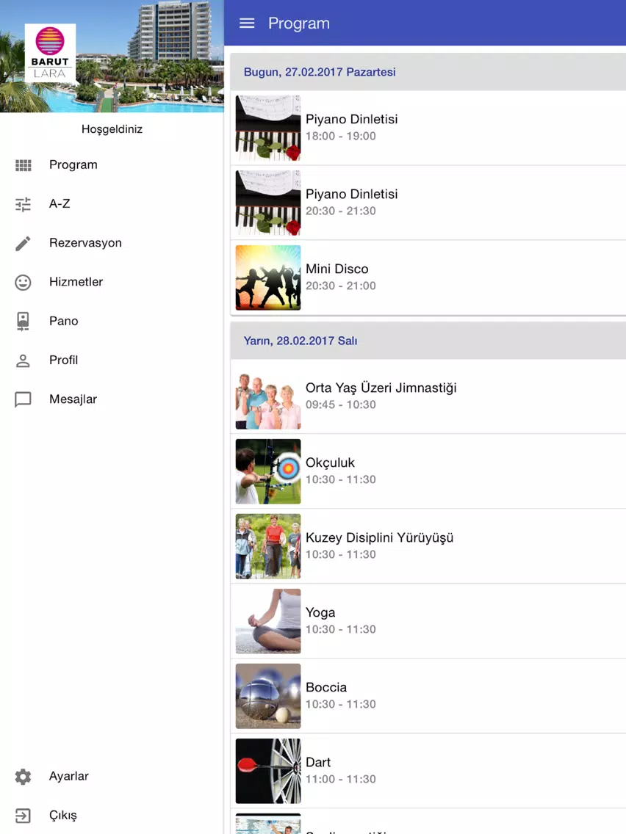Click the '20:30 - 21:00' time text
626x834 pixels.
[341, 286]
